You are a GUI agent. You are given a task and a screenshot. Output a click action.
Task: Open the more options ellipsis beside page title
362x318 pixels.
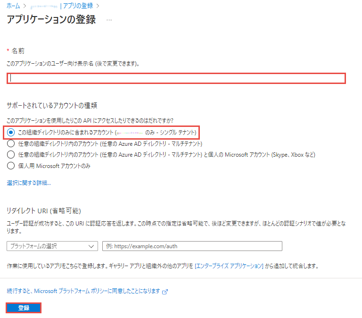(x=109, y=20)
